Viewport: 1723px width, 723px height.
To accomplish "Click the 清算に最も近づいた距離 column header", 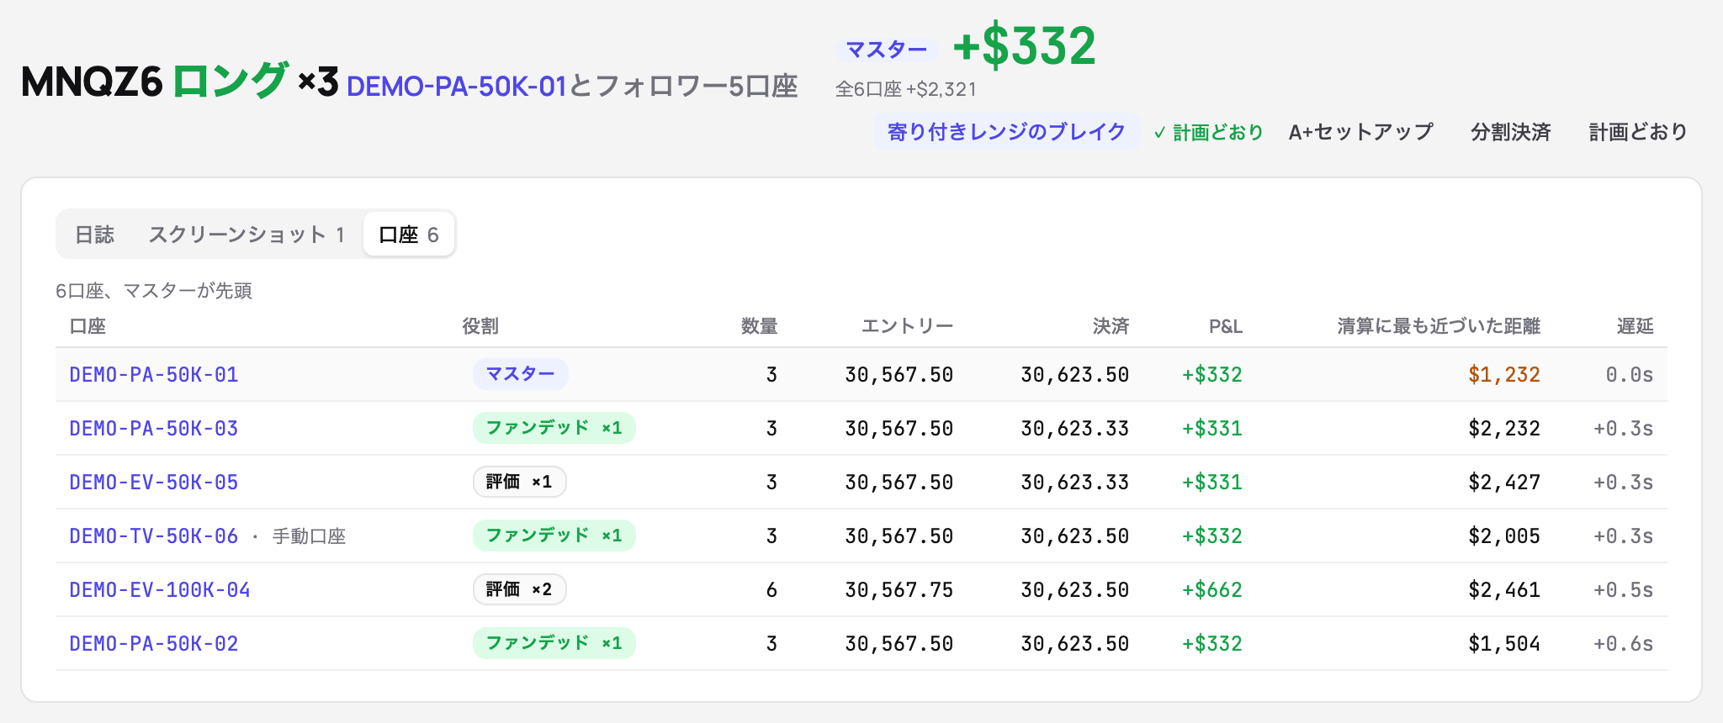I will click(1439, 326).
